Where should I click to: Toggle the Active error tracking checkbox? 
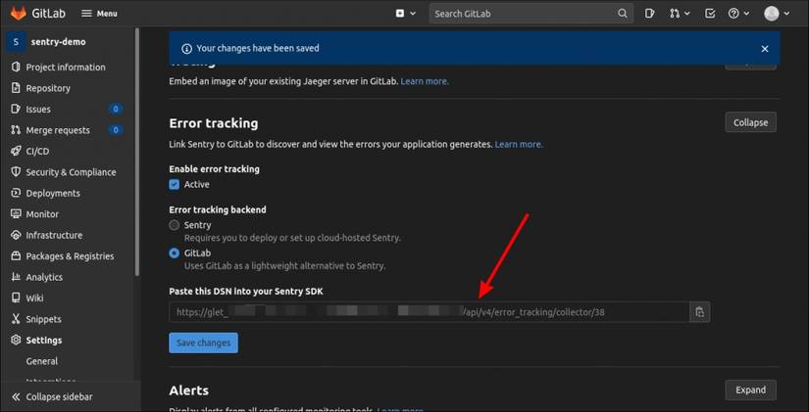coord(175,184)
